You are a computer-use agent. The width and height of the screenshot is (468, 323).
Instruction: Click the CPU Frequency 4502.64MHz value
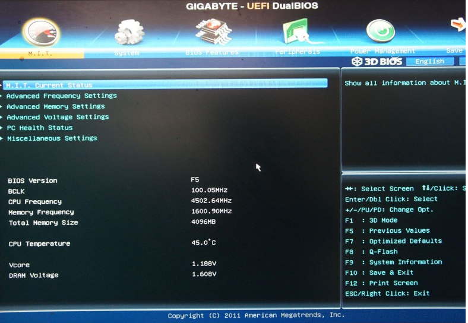211,201
